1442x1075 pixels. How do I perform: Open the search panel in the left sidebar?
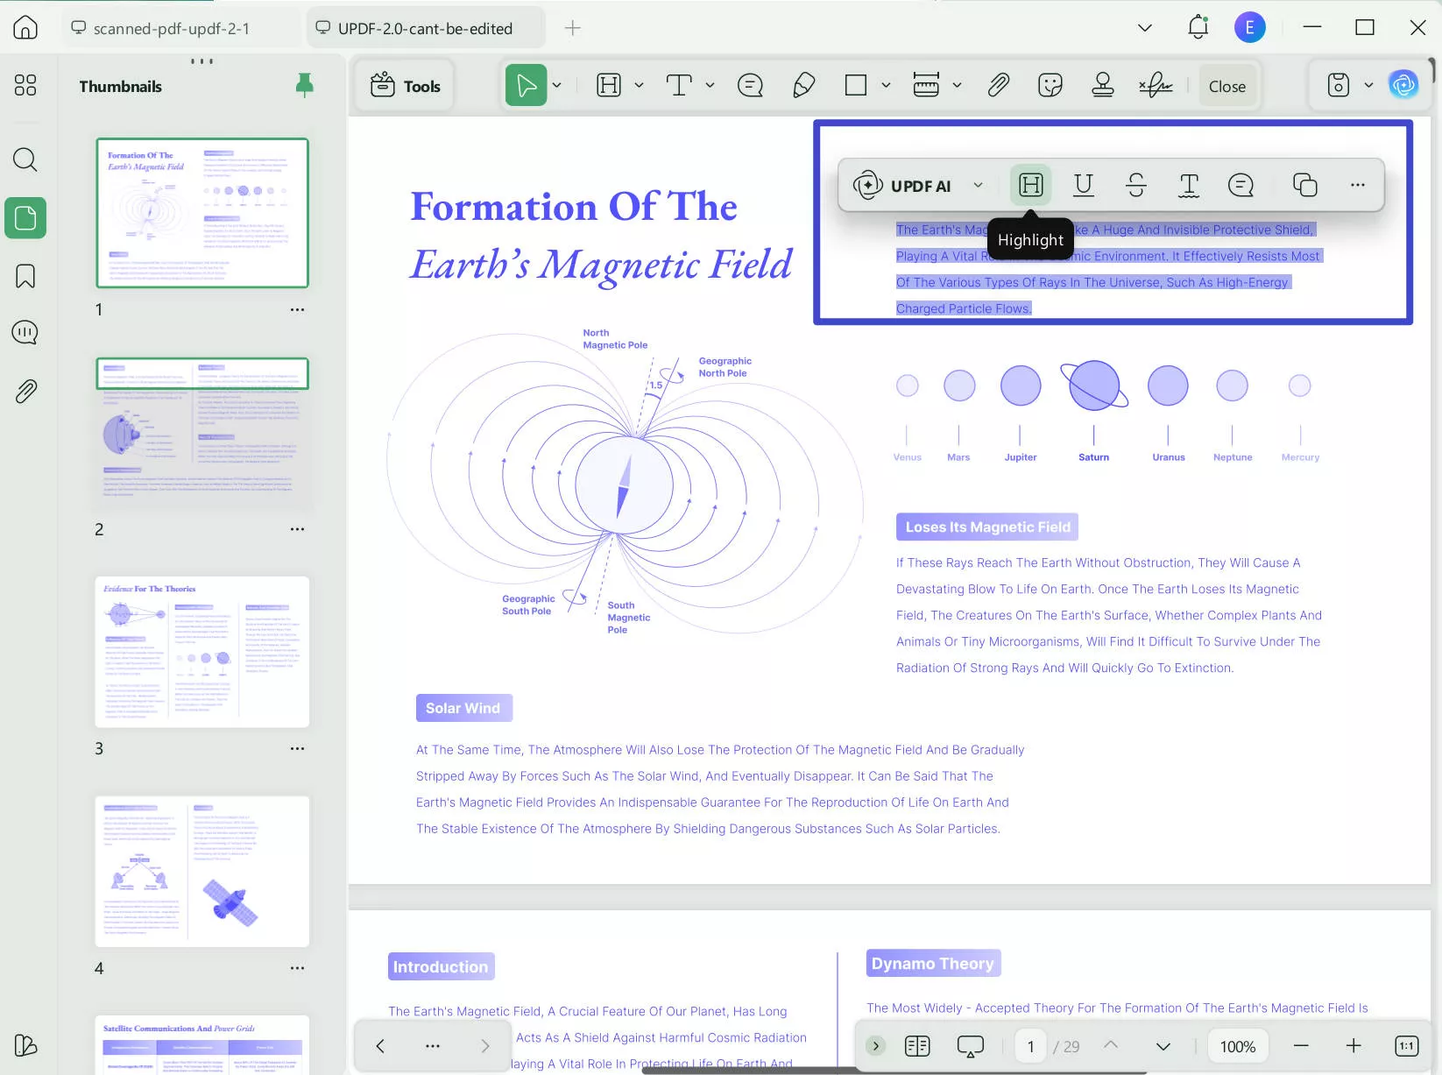tap(25, 159)
